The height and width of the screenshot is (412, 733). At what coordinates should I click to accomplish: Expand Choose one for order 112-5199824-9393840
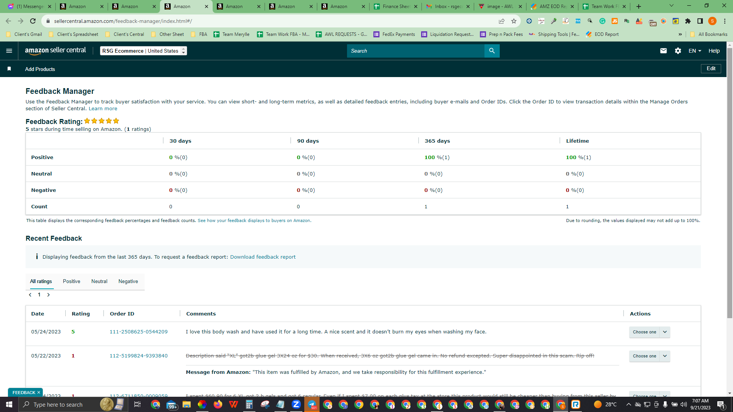pos(649,356)
